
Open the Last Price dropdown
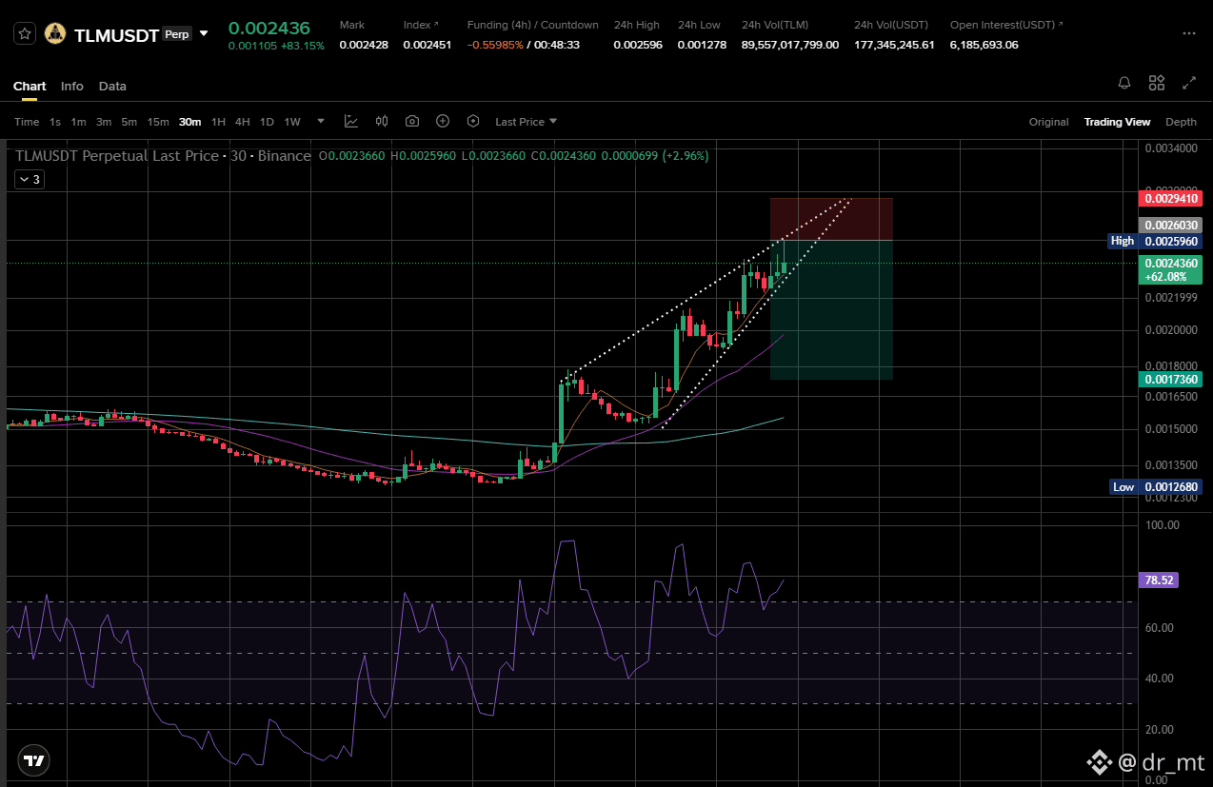(527, 122)
